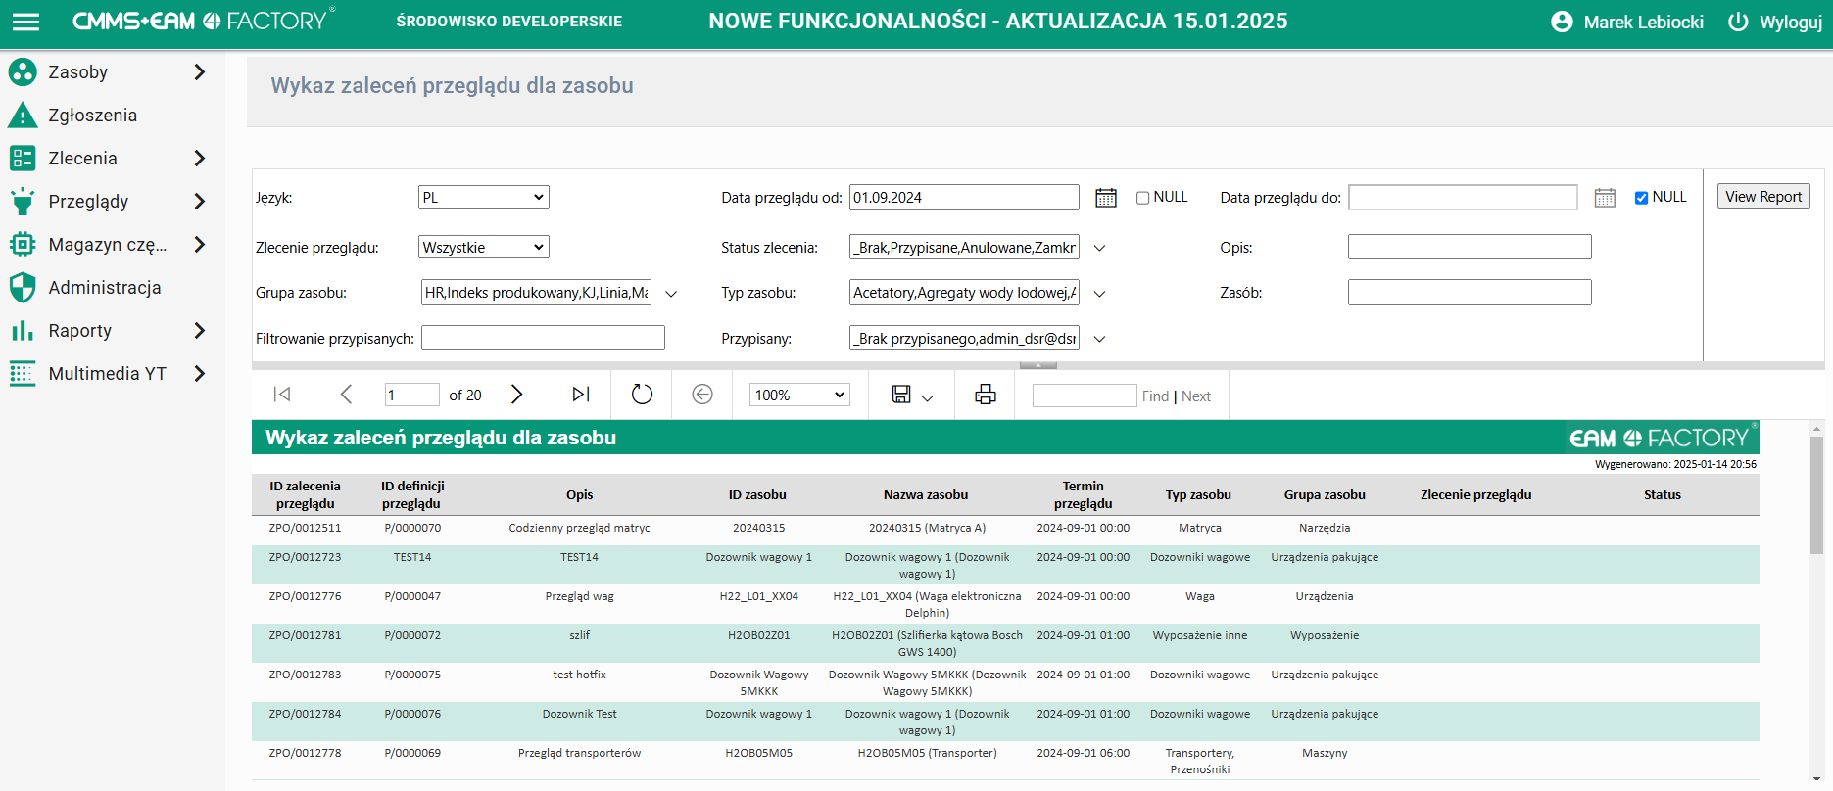This screenshot has height=791, width=1833.
Task: Focus the Filtrowanie przypisanych field
Action: [x=543, y=338]
